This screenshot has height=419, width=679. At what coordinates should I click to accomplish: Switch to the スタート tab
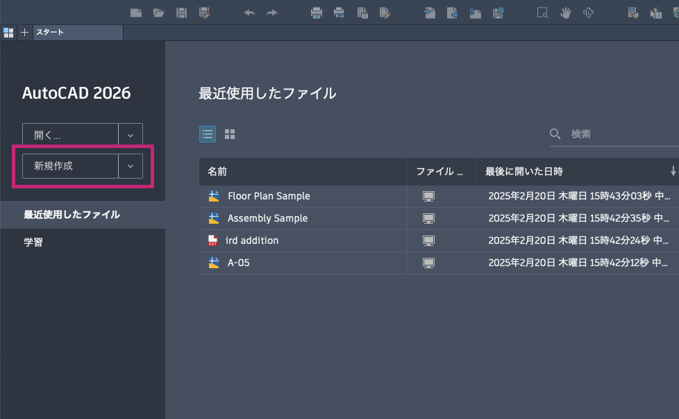[x=77, y=32]
